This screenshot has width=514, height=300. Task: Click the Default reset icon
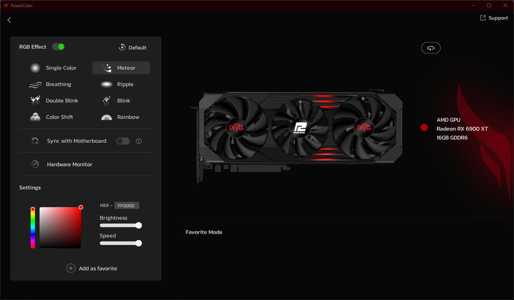pos(122,47)
